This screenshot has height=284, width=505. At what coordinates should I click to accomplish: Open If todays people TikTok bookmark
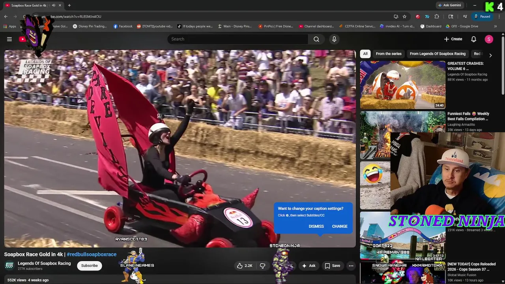pyautogui.click(x=195, y=26)
